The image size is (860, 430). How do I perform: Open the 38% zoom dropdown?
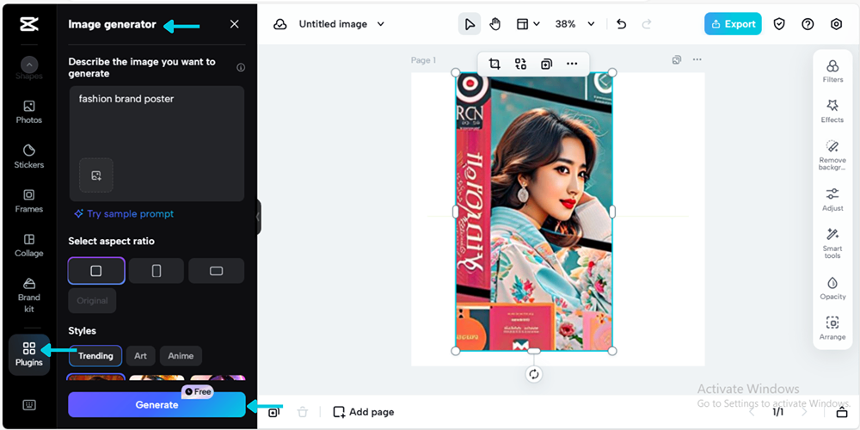[574, 24]
